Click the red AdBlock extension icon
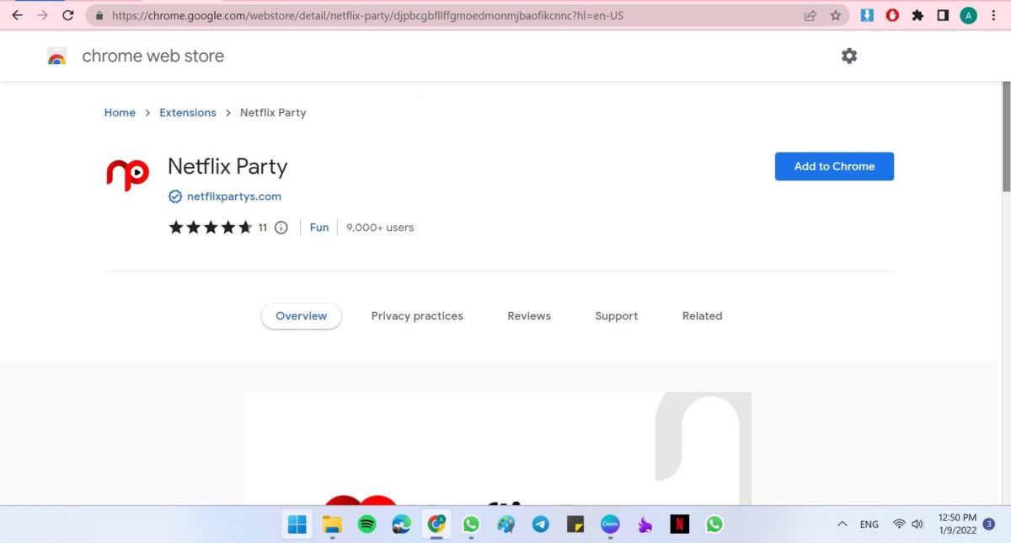 pos(892,15)
